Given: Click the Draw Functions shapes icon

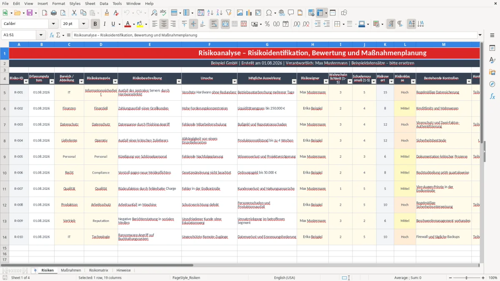Looking at the screenshot, I should [344, 13].
